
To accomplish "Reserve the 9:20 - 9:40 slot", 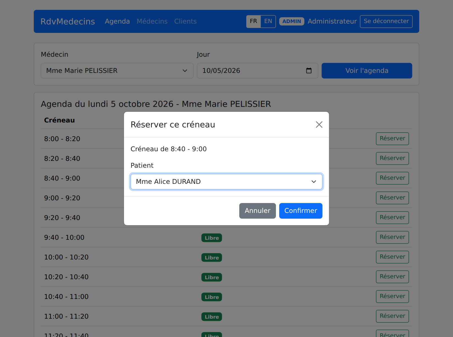I will pyautogui.click(x=392, y=218).
